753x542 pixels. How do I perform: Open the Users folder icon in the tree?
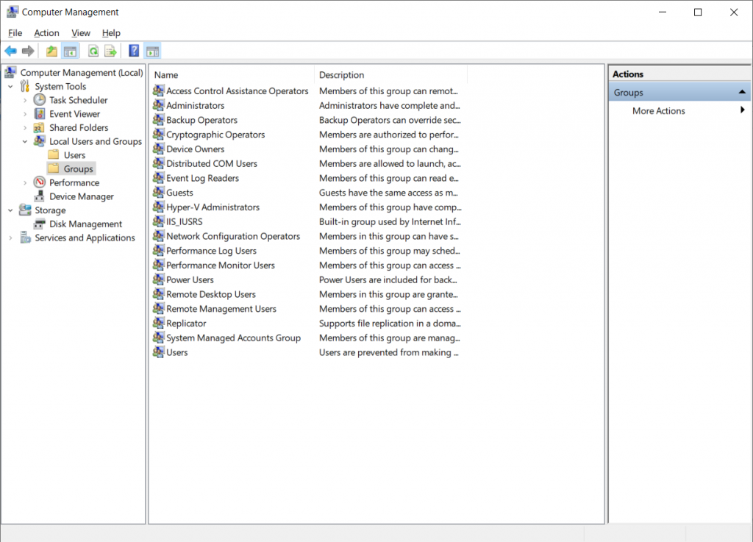click(x=54, y=155)
